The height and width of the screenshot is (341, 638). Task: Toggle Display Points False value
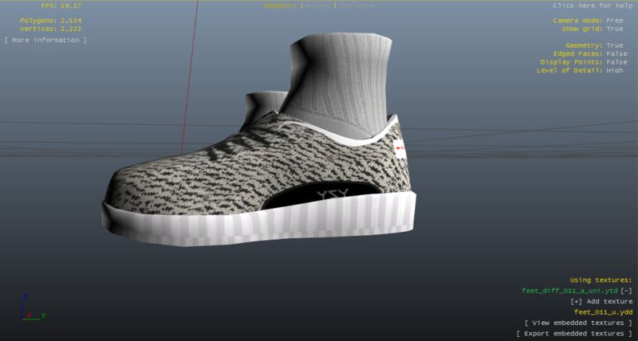[616, 62]
